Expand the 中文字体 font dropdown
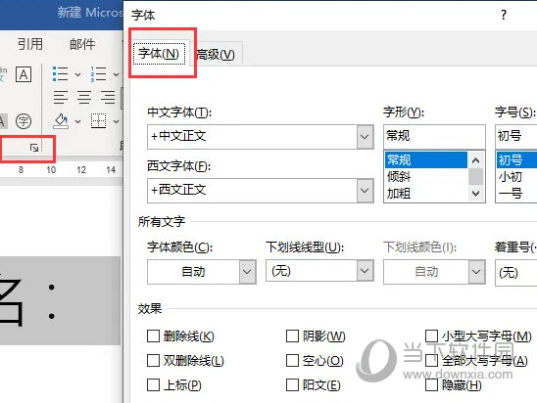This screenshot has width=537, height=403. coord(365,137)
